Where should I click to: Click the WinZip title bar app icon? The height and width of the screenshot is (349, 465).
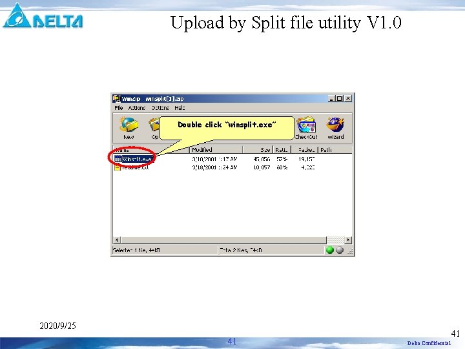[116, 98]
